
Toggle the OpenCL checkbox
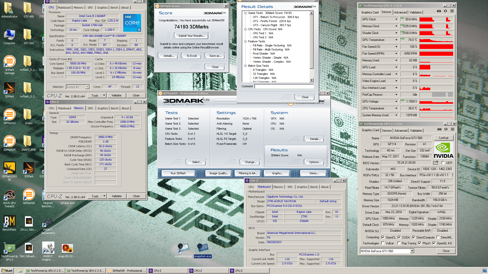tap(383, 237)
